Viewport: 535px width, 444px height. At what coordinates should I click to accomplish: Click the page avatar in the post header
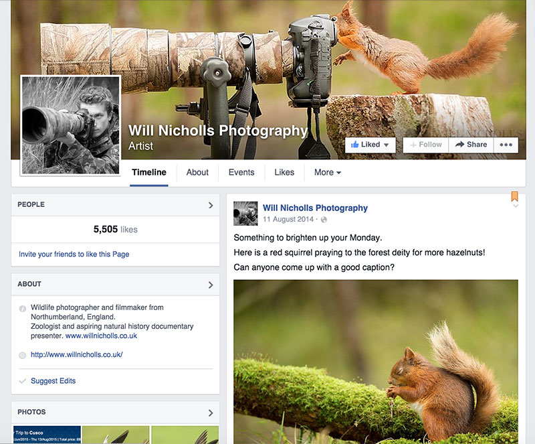[245, 212]
